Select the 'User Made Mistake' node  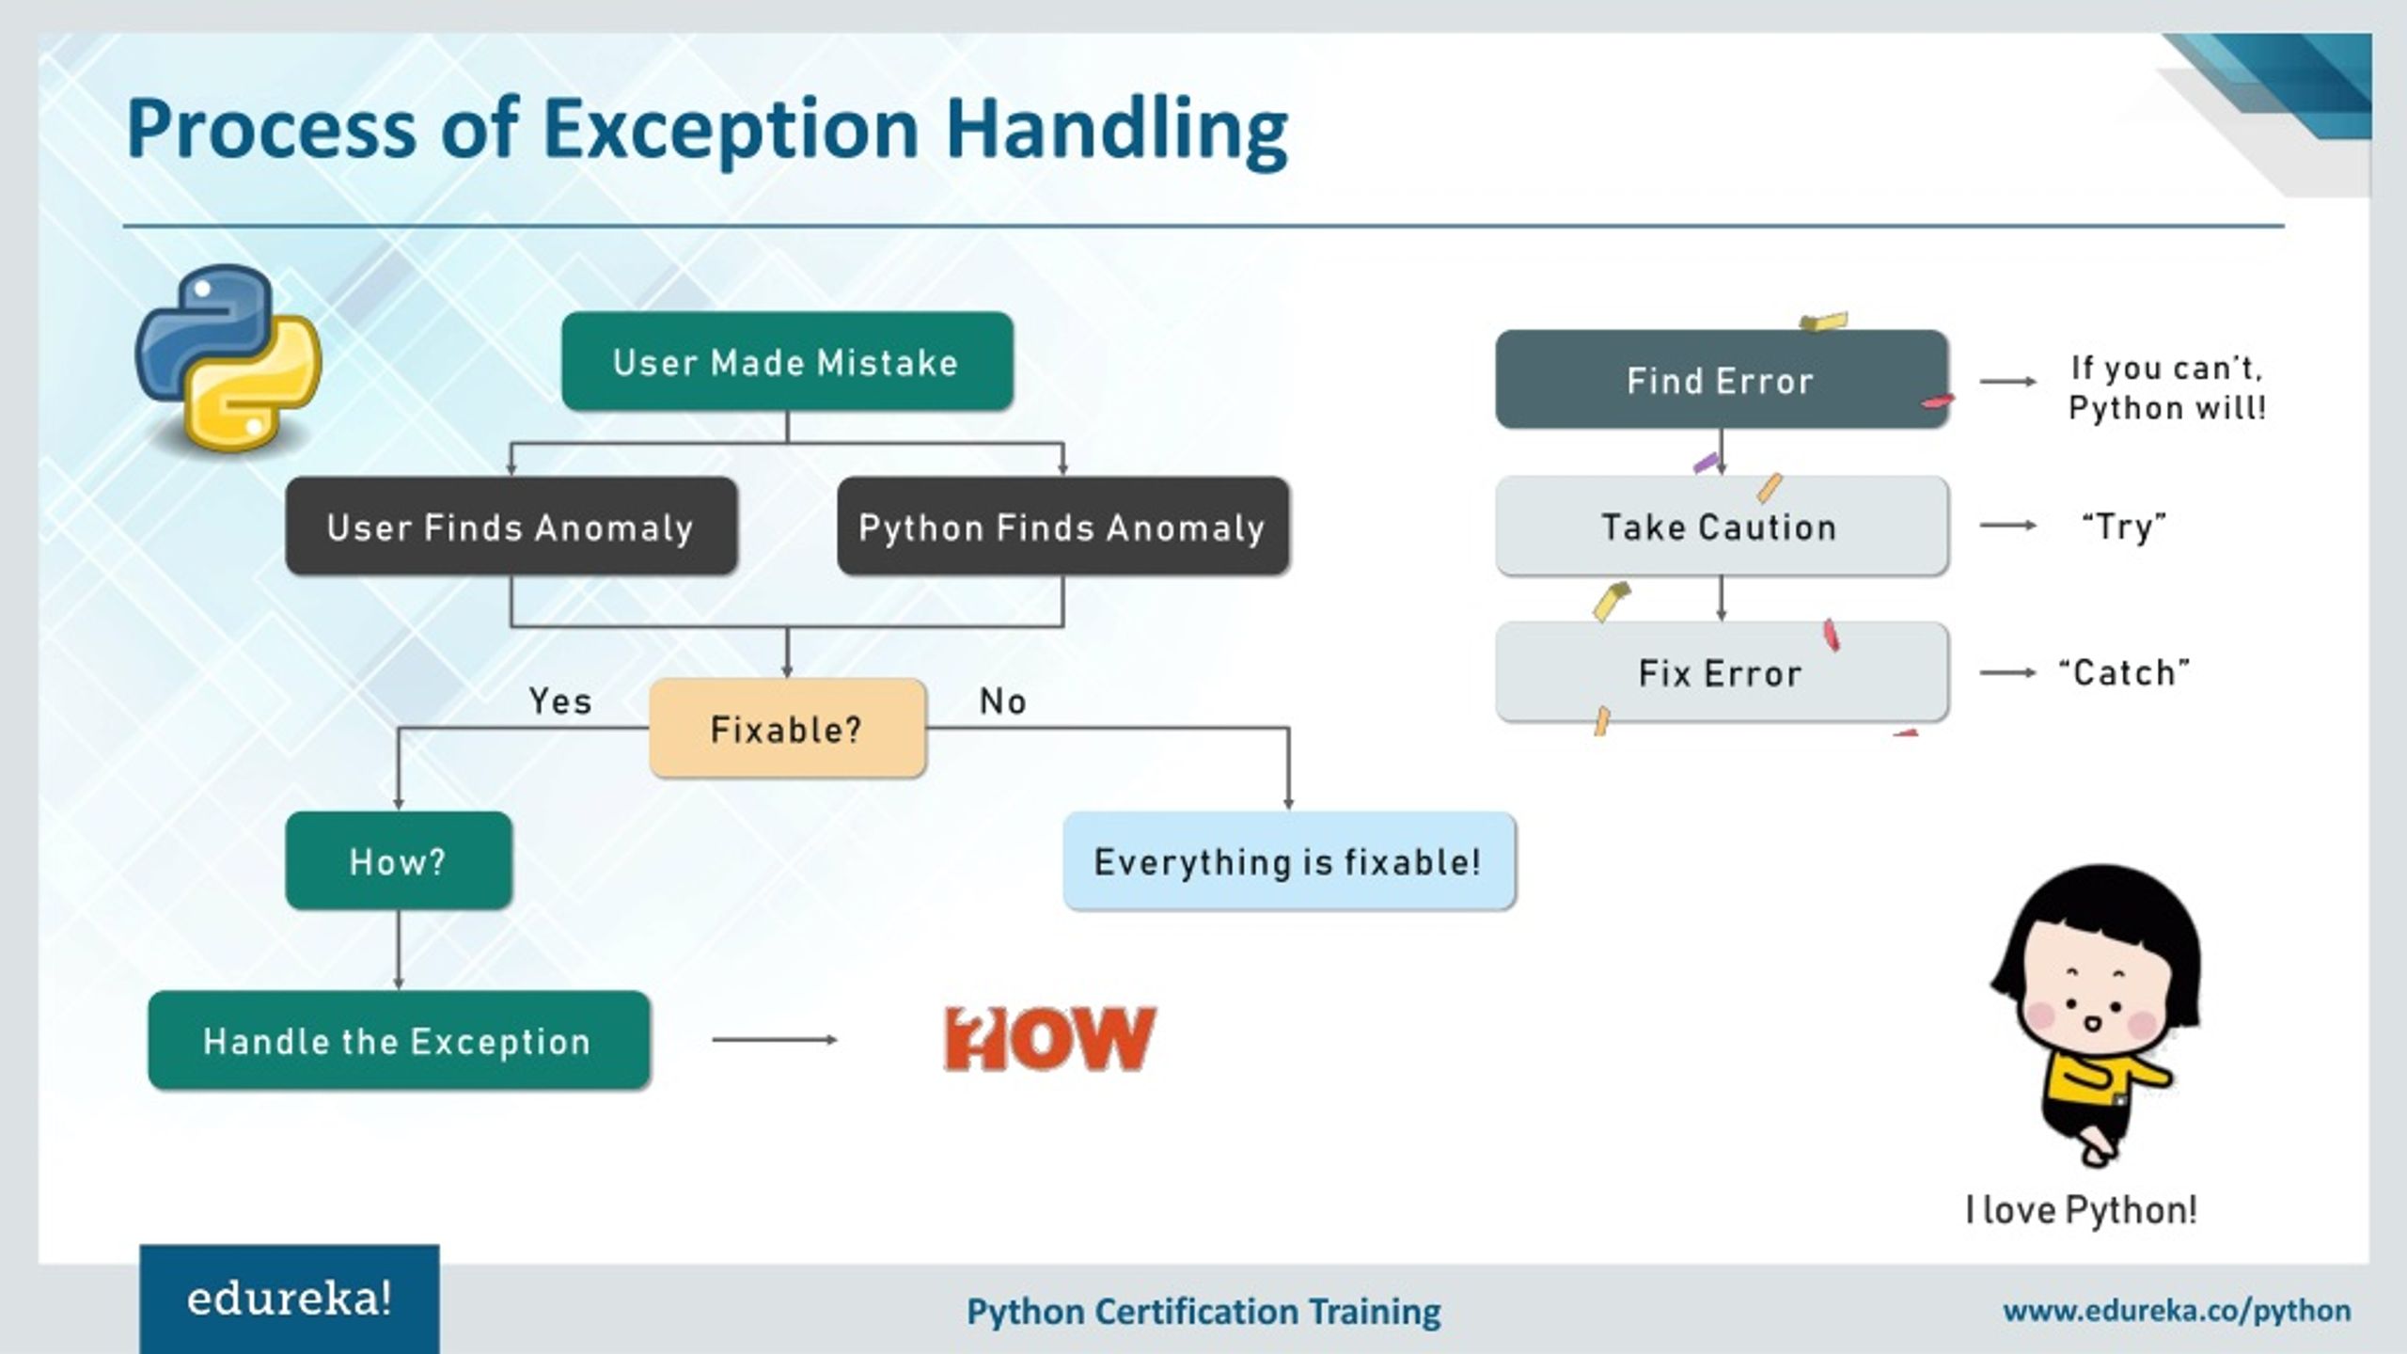(789, 362)
